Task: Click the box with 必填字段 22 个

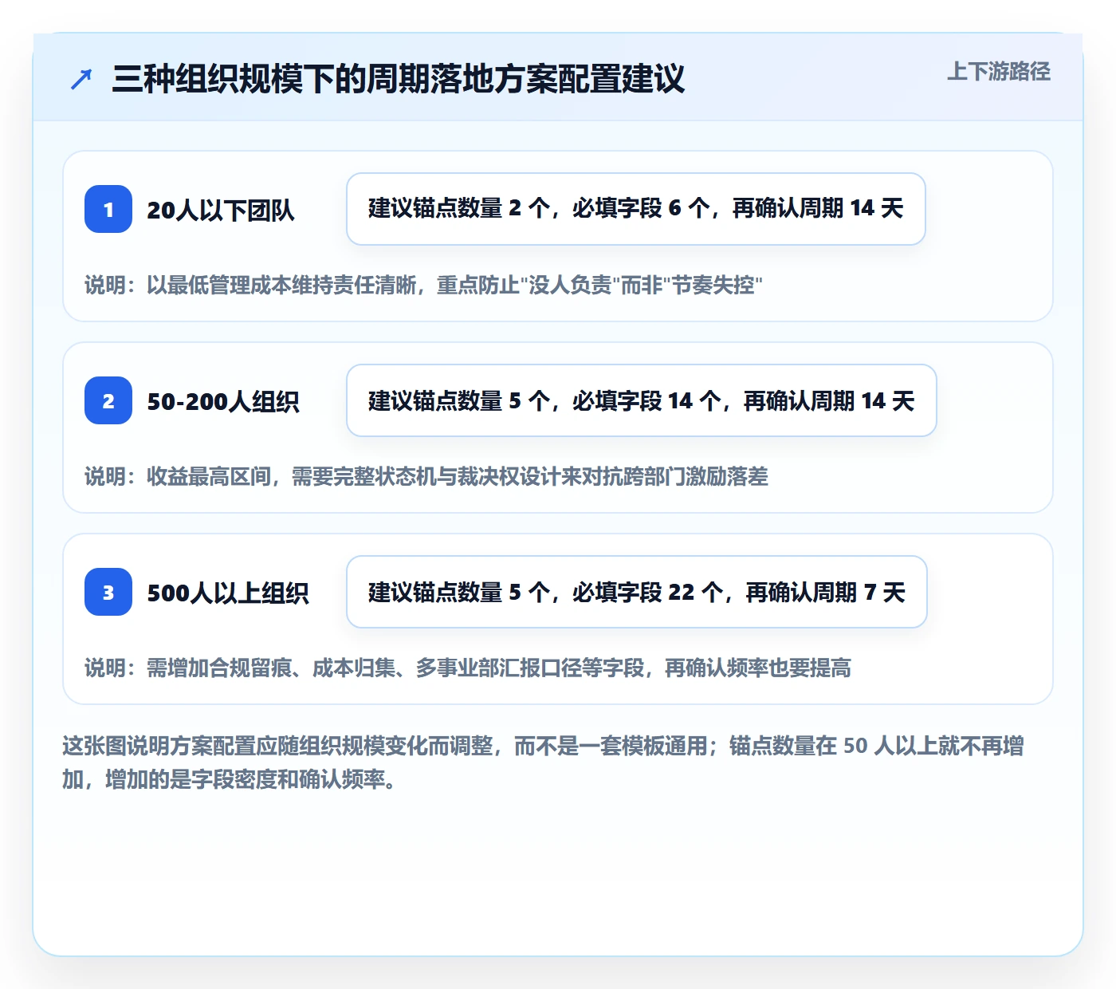Action: 637,592
